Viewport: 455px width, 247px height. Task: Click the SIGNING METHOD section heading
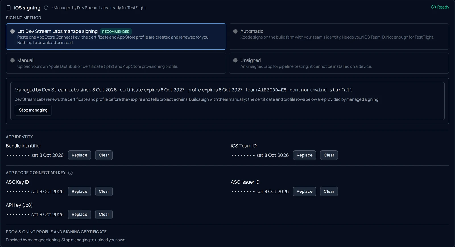[x=23, y=18]
